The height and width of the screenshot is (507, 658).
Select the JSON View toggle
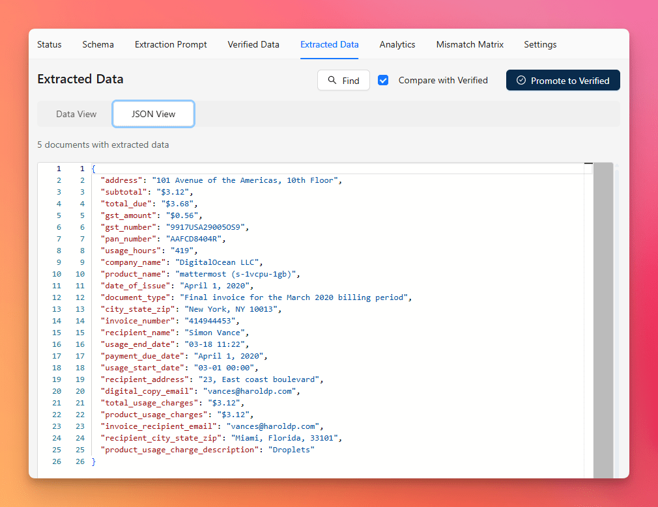(154, 114)
